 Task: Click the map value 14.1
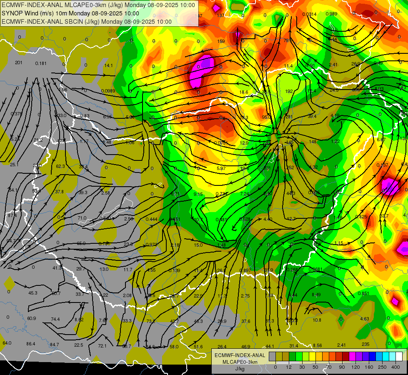pyautogui.click(x=108, y=65)
